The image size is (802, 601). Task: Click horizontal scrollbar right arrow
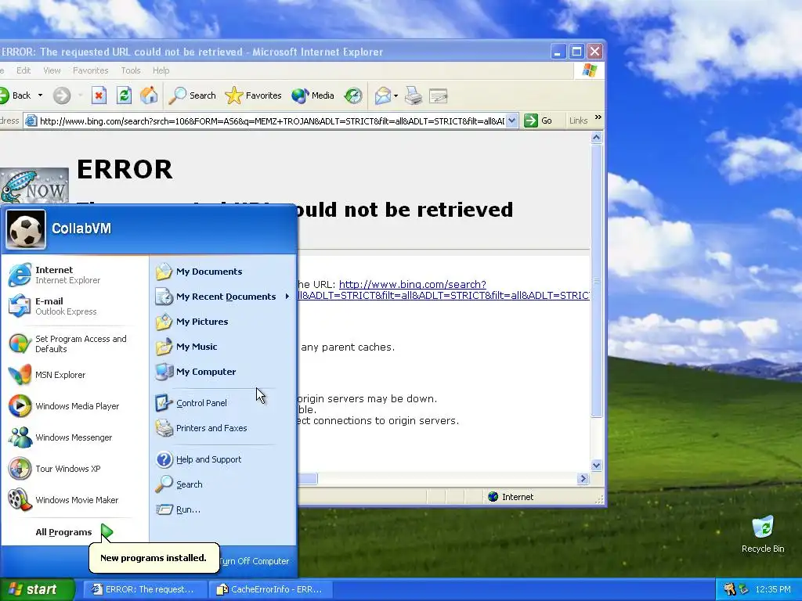[583, 479]
